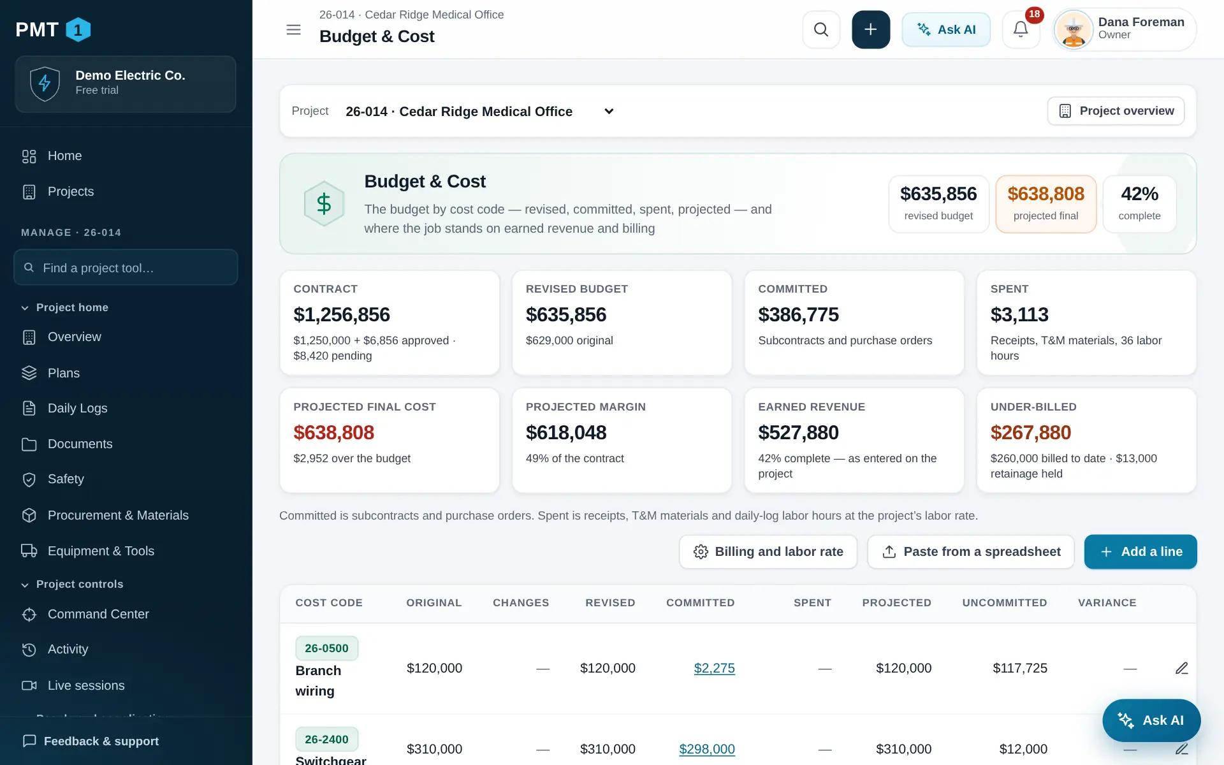
Task: Click Add a line button
Action: point(1140,551)
